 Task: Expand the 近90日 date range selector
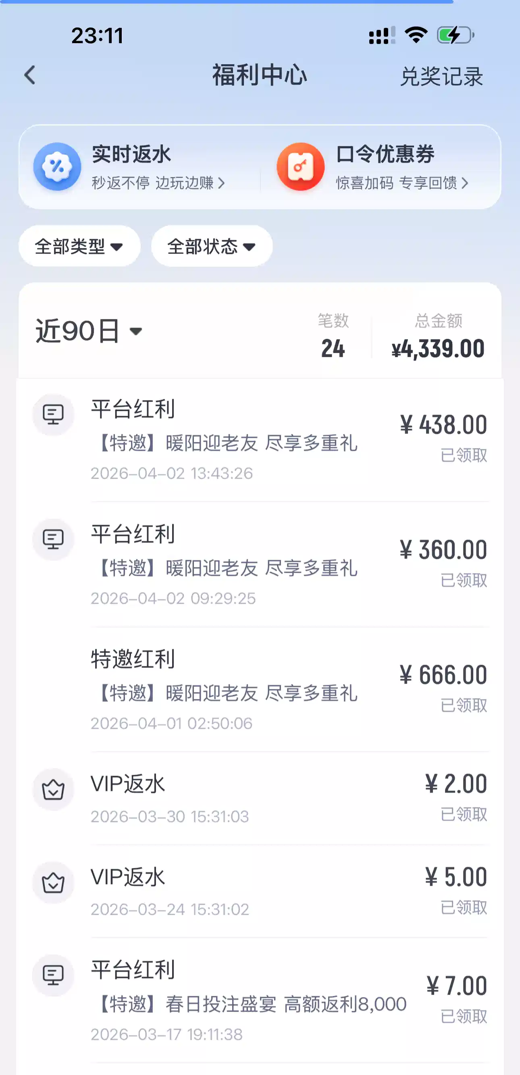click(89, 331)
